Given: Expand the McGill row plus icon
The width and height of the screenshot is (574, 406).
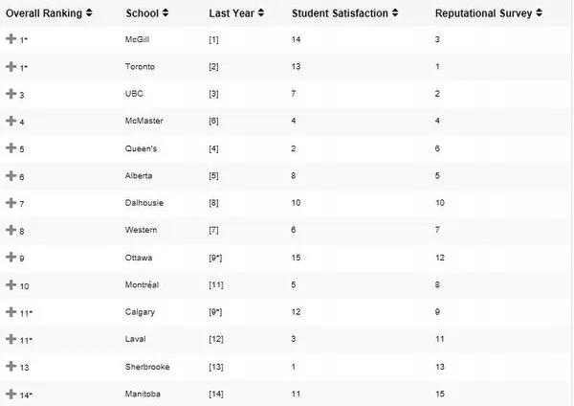Looking at the screenshot, I should click(11, 38).
